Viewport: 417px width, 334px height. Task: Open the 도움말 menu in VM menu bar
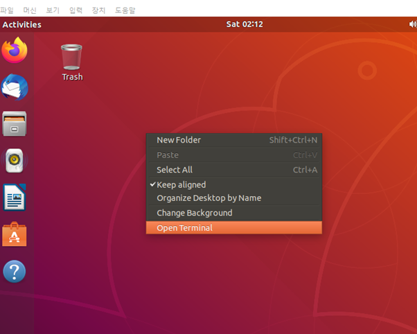click(x=125, y=10)
